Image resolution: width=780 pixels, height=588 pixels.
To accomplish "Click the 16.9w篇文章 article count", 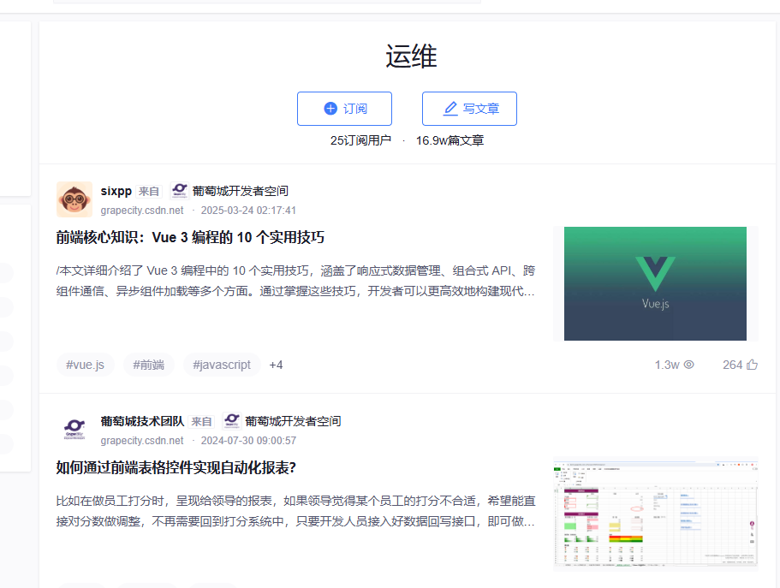I will 450,140.
